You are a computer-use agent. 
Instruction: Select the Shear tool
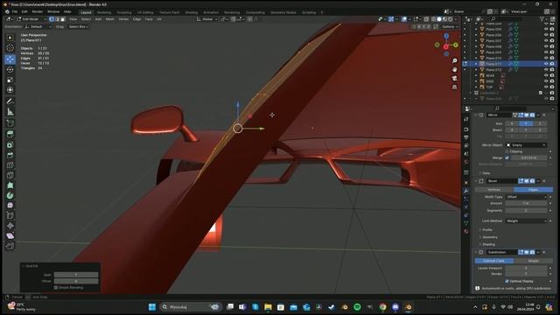(10, 235)
